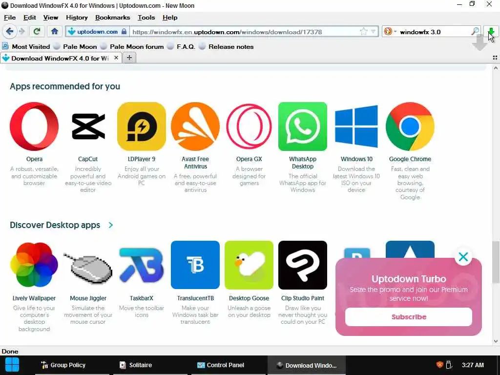Click scrollbar down arrow
The height and width of the screenshot is (375, 500).
(496, 341)
